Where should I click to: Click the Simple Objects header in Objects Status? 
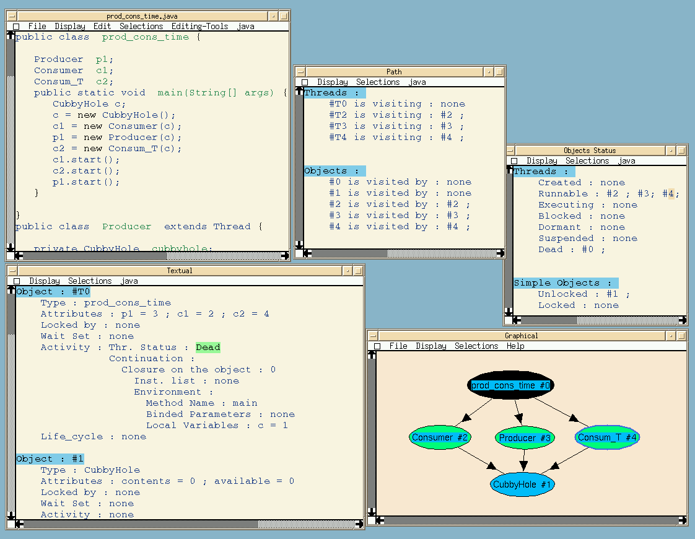coord(566,283)
